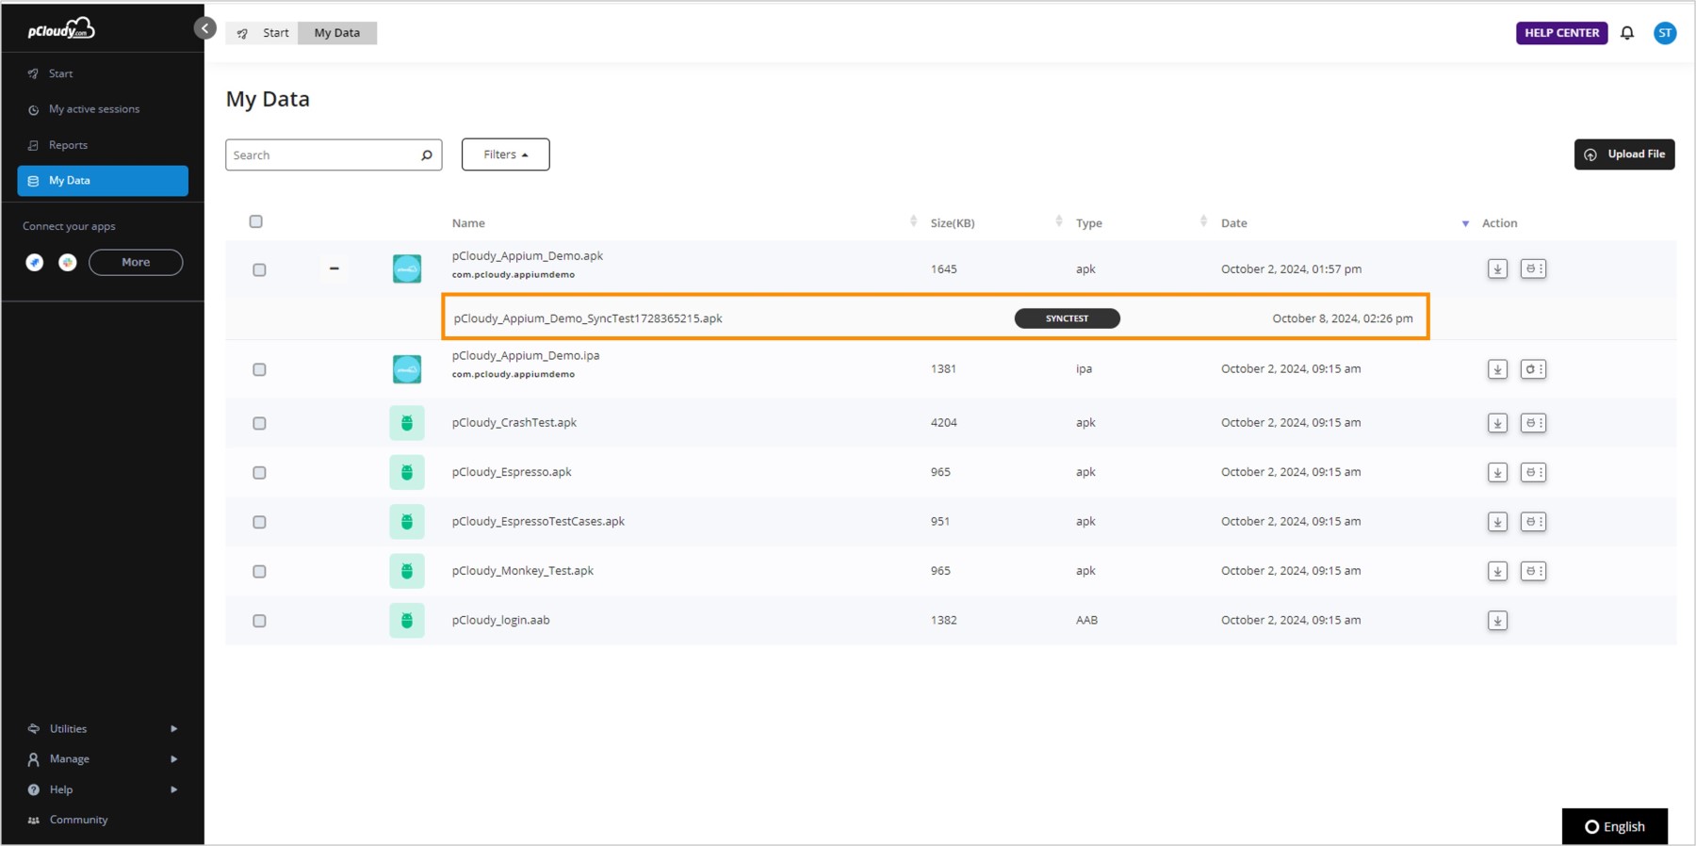Open more actions for pCloudy_EspressoTestCases.apk
The image size is (1696, 846).
pos(1533,522)
